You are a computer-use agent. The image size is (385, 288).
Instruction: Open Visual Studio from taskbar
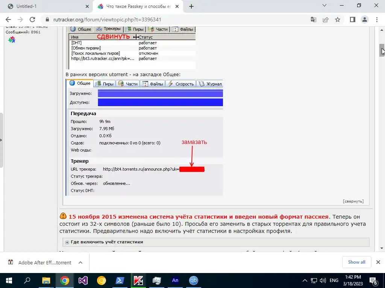click(83, 280)
